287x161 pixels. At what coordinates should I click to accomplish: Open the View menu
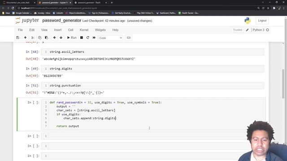point(44,30)
